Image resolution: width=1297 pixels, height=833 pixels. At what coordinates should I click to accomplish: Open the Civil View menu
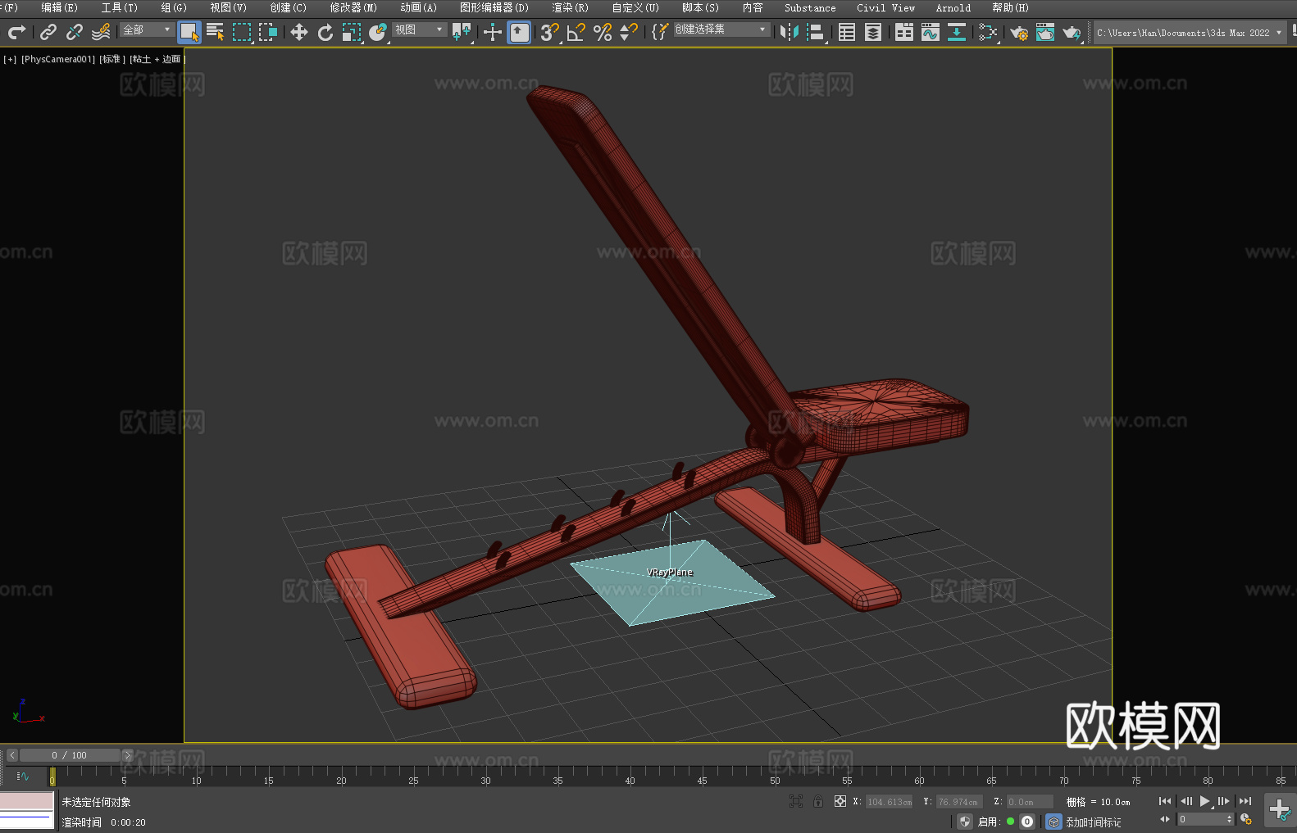[x=885, y=7]
